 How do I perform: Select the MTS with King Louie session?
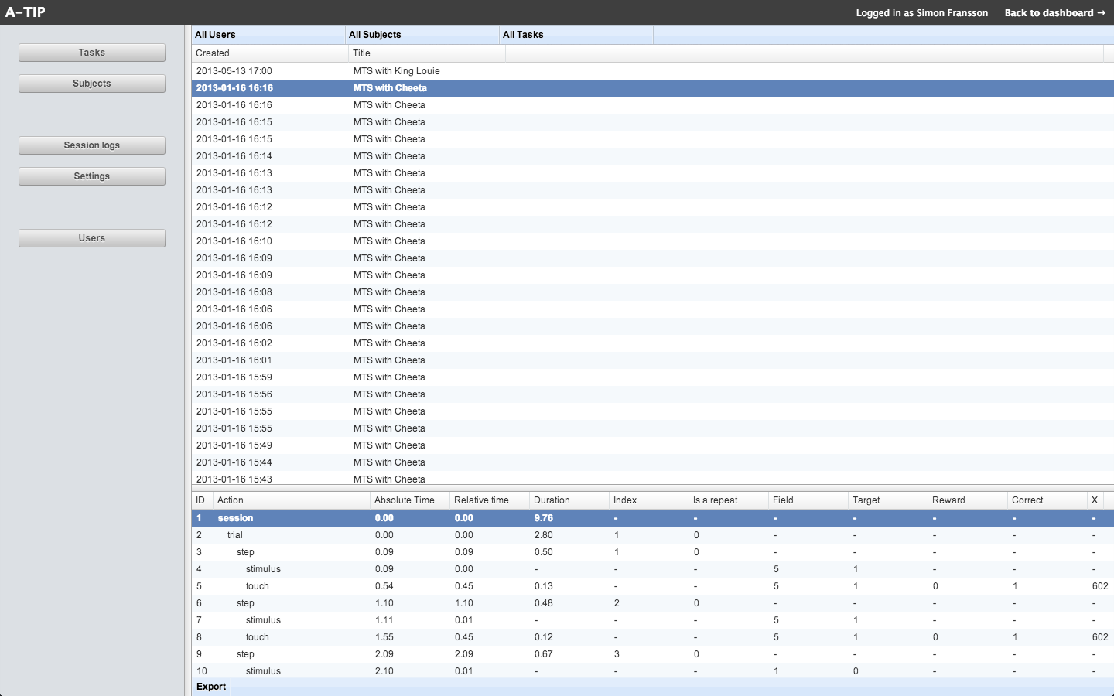tap(396, 71)
